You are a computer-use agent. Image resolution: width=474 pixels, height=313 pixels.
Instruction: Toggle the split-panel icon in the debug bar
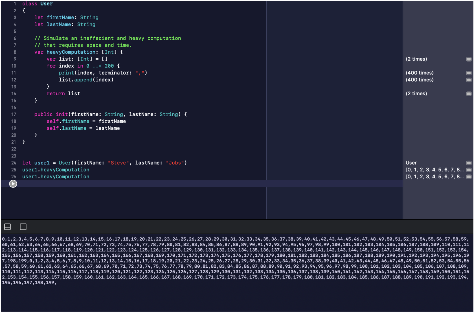click(7, 227)
